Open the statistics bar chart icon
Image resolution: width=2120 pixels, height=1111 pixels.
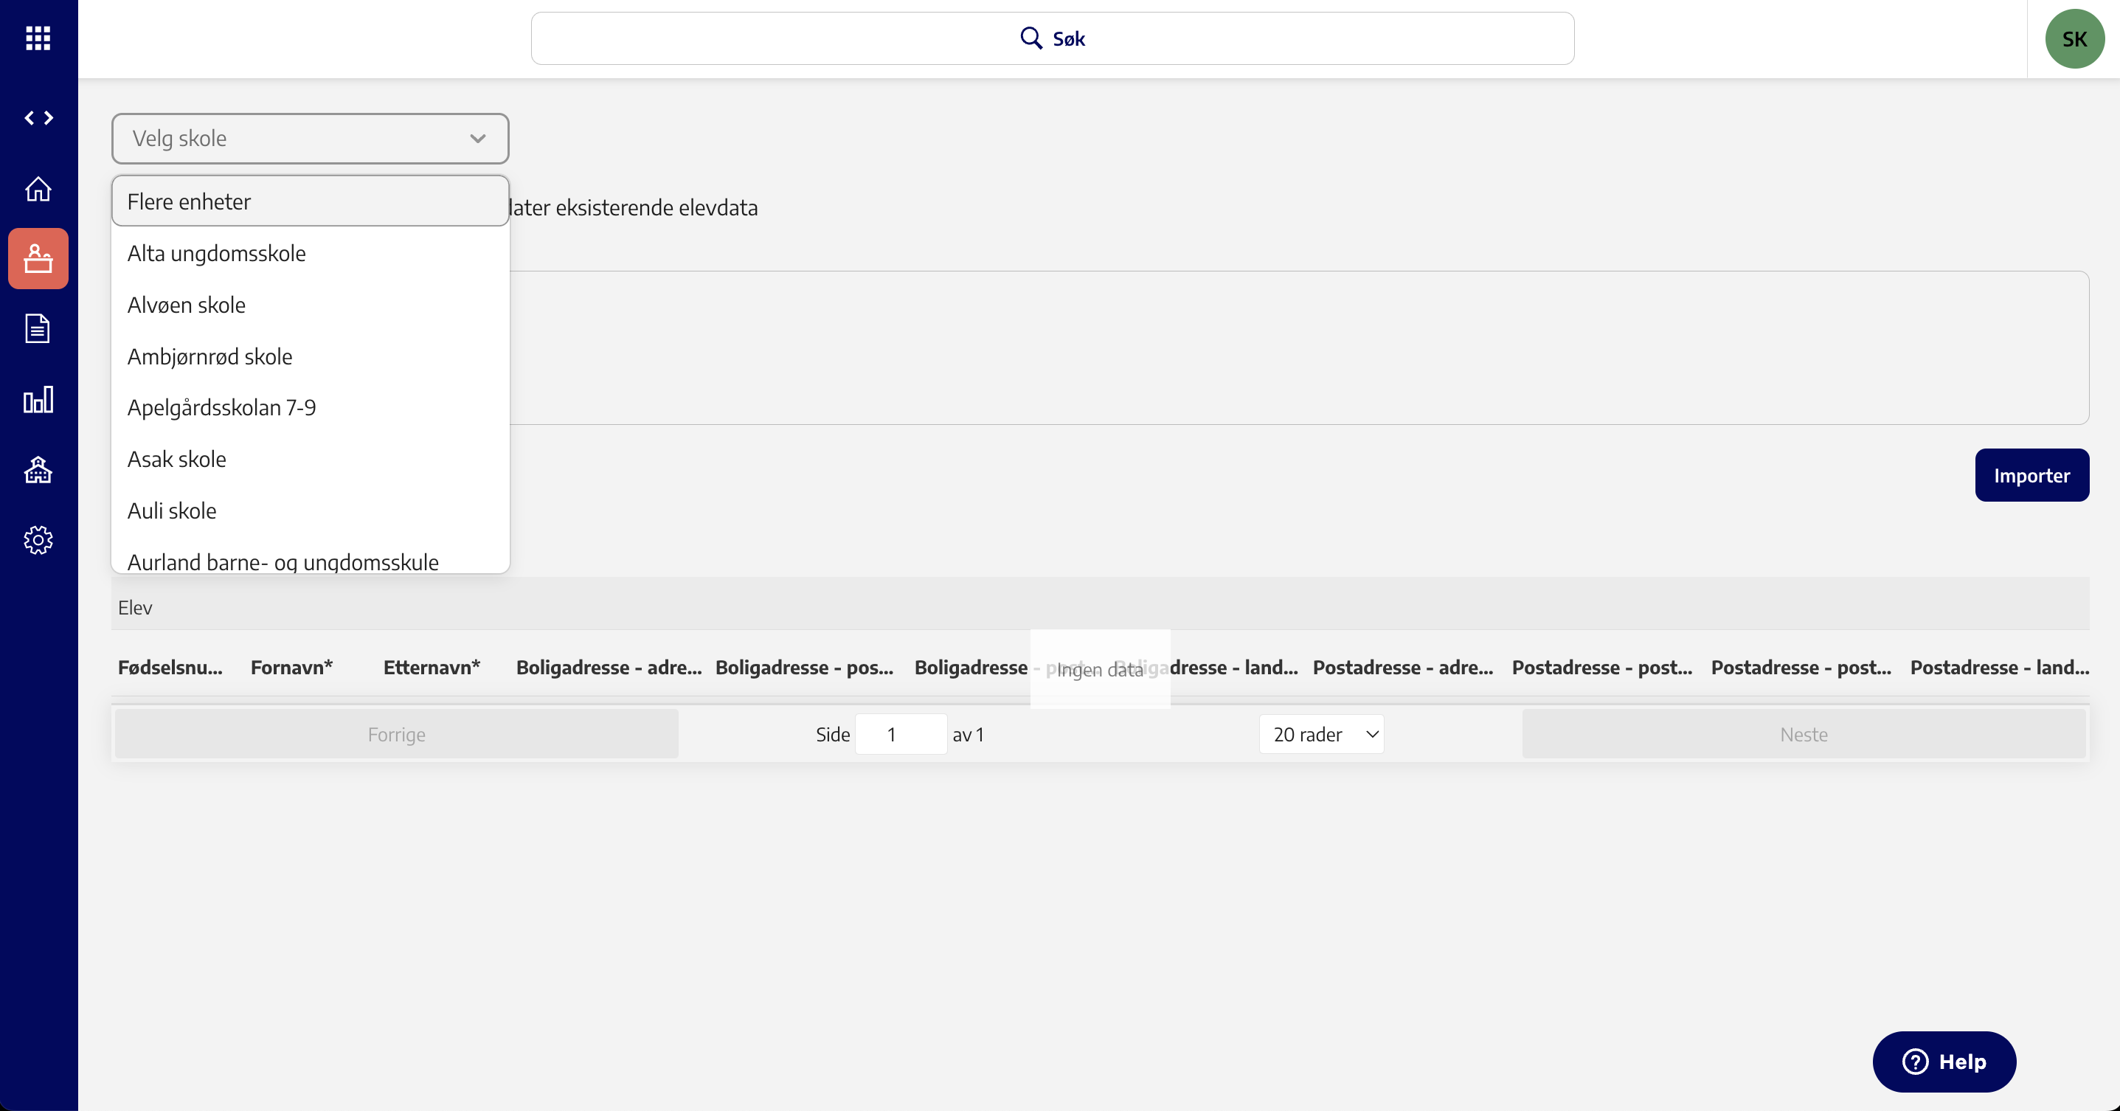(38, 400)
